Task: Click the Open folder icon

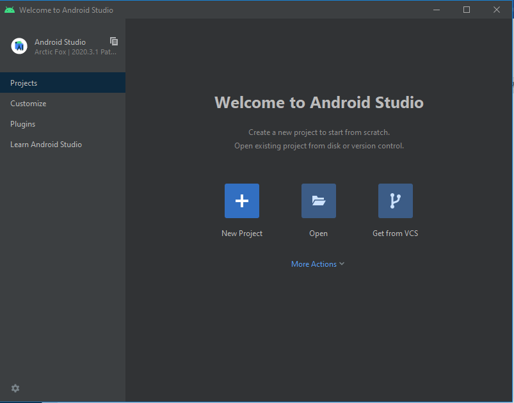Action: [318, 201]
